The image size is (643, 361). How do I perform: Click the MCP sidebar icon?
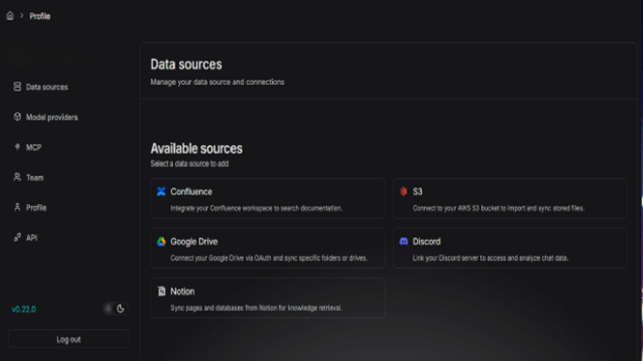(x=17, y=147)
